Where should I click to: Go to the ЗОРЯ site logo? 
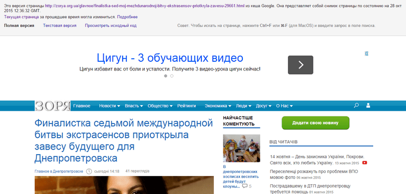point(53,106)
